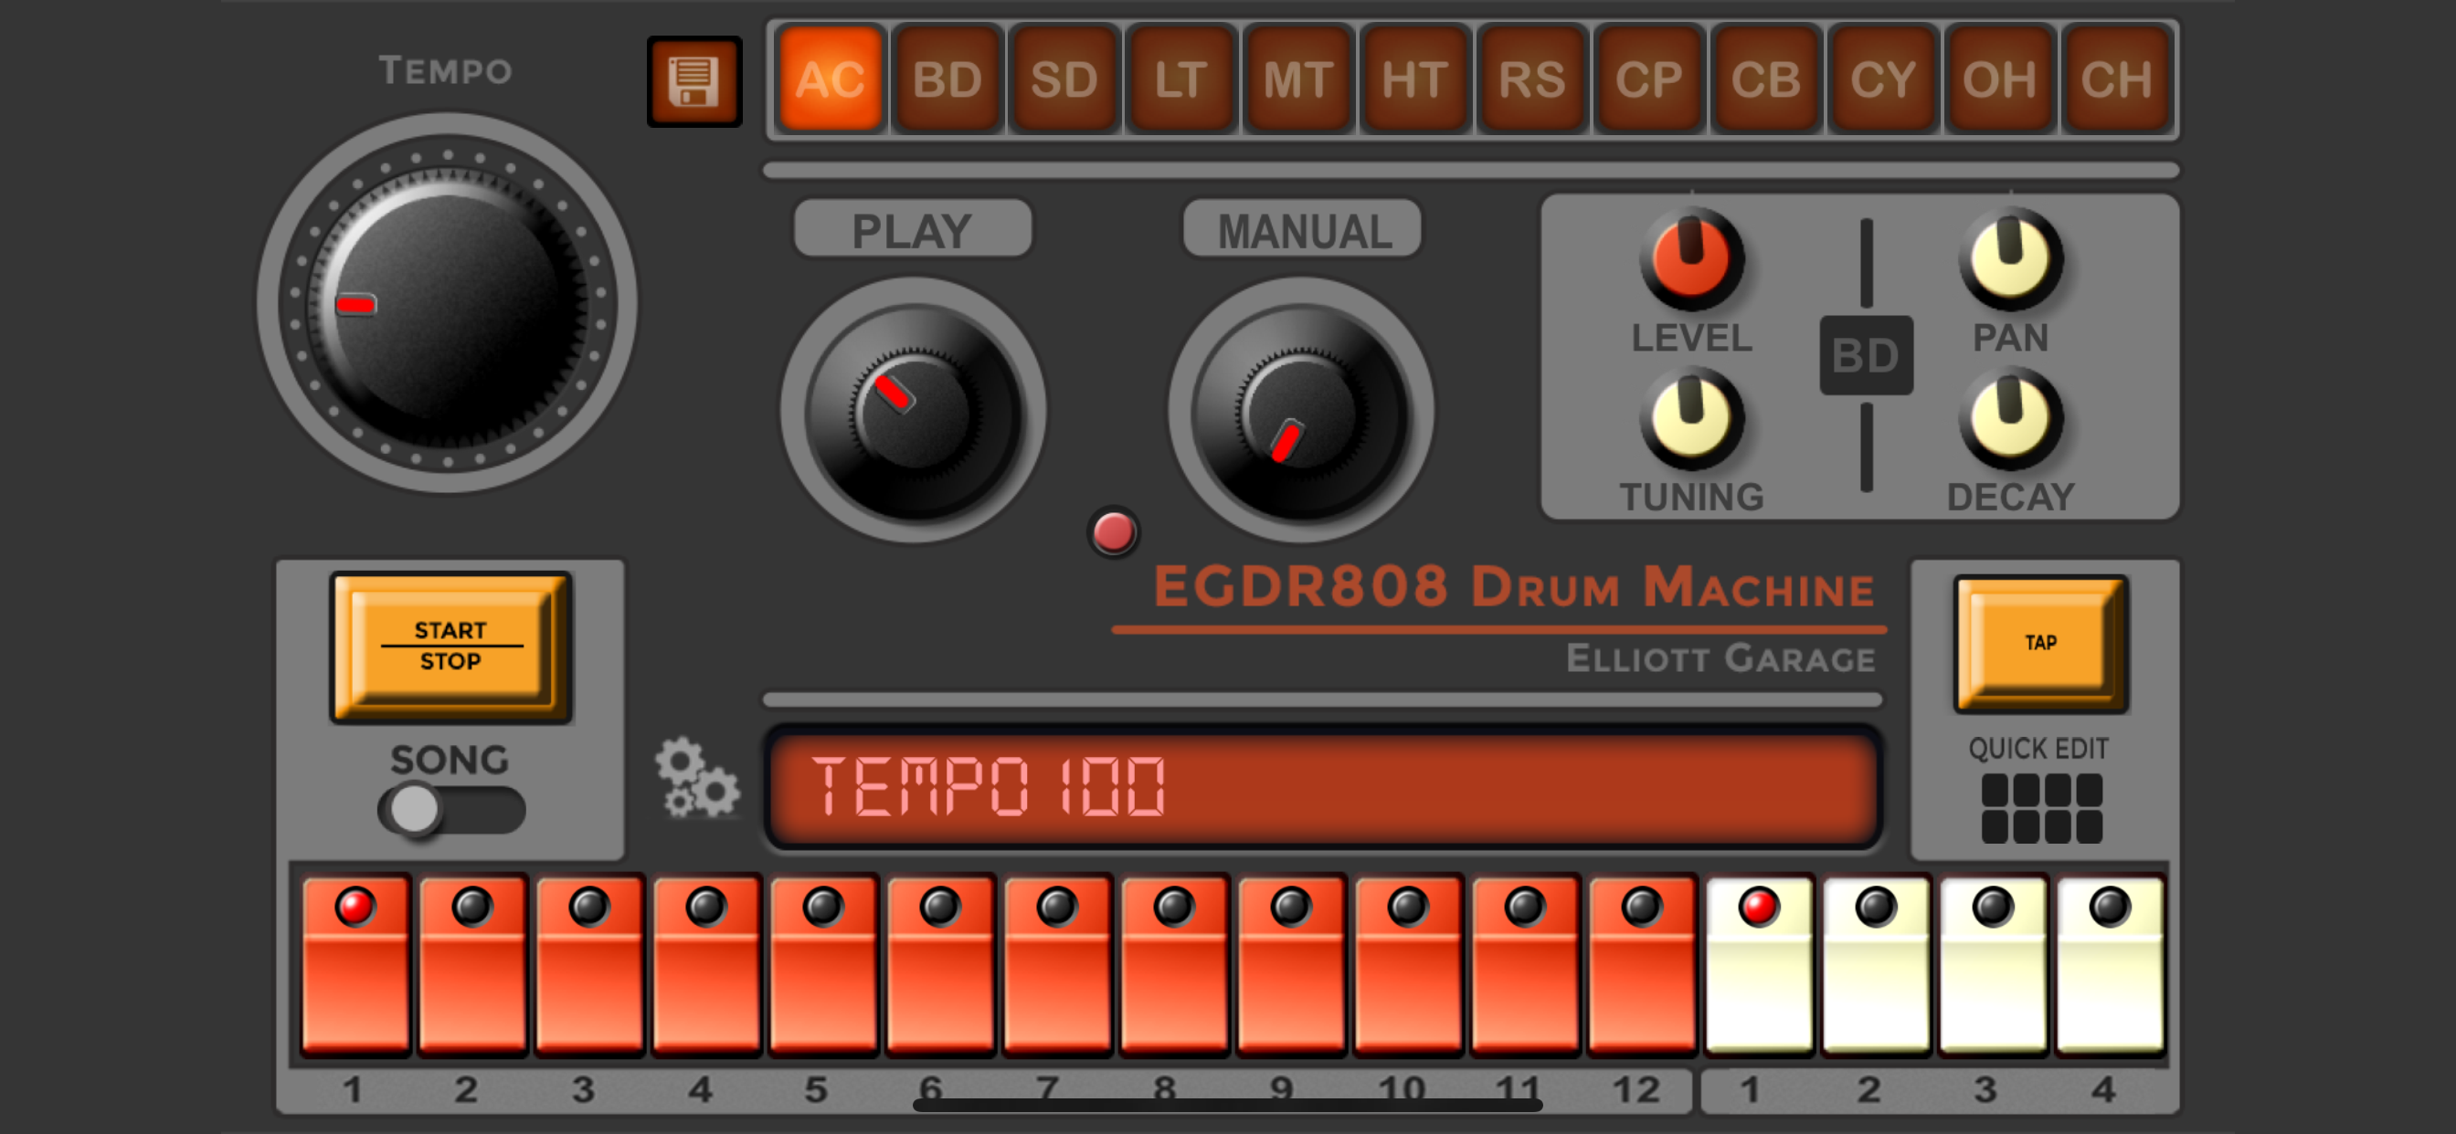Toggle orange step pad 2
The width and height of the screenshot is (2456, 1134).
[472, 965]
